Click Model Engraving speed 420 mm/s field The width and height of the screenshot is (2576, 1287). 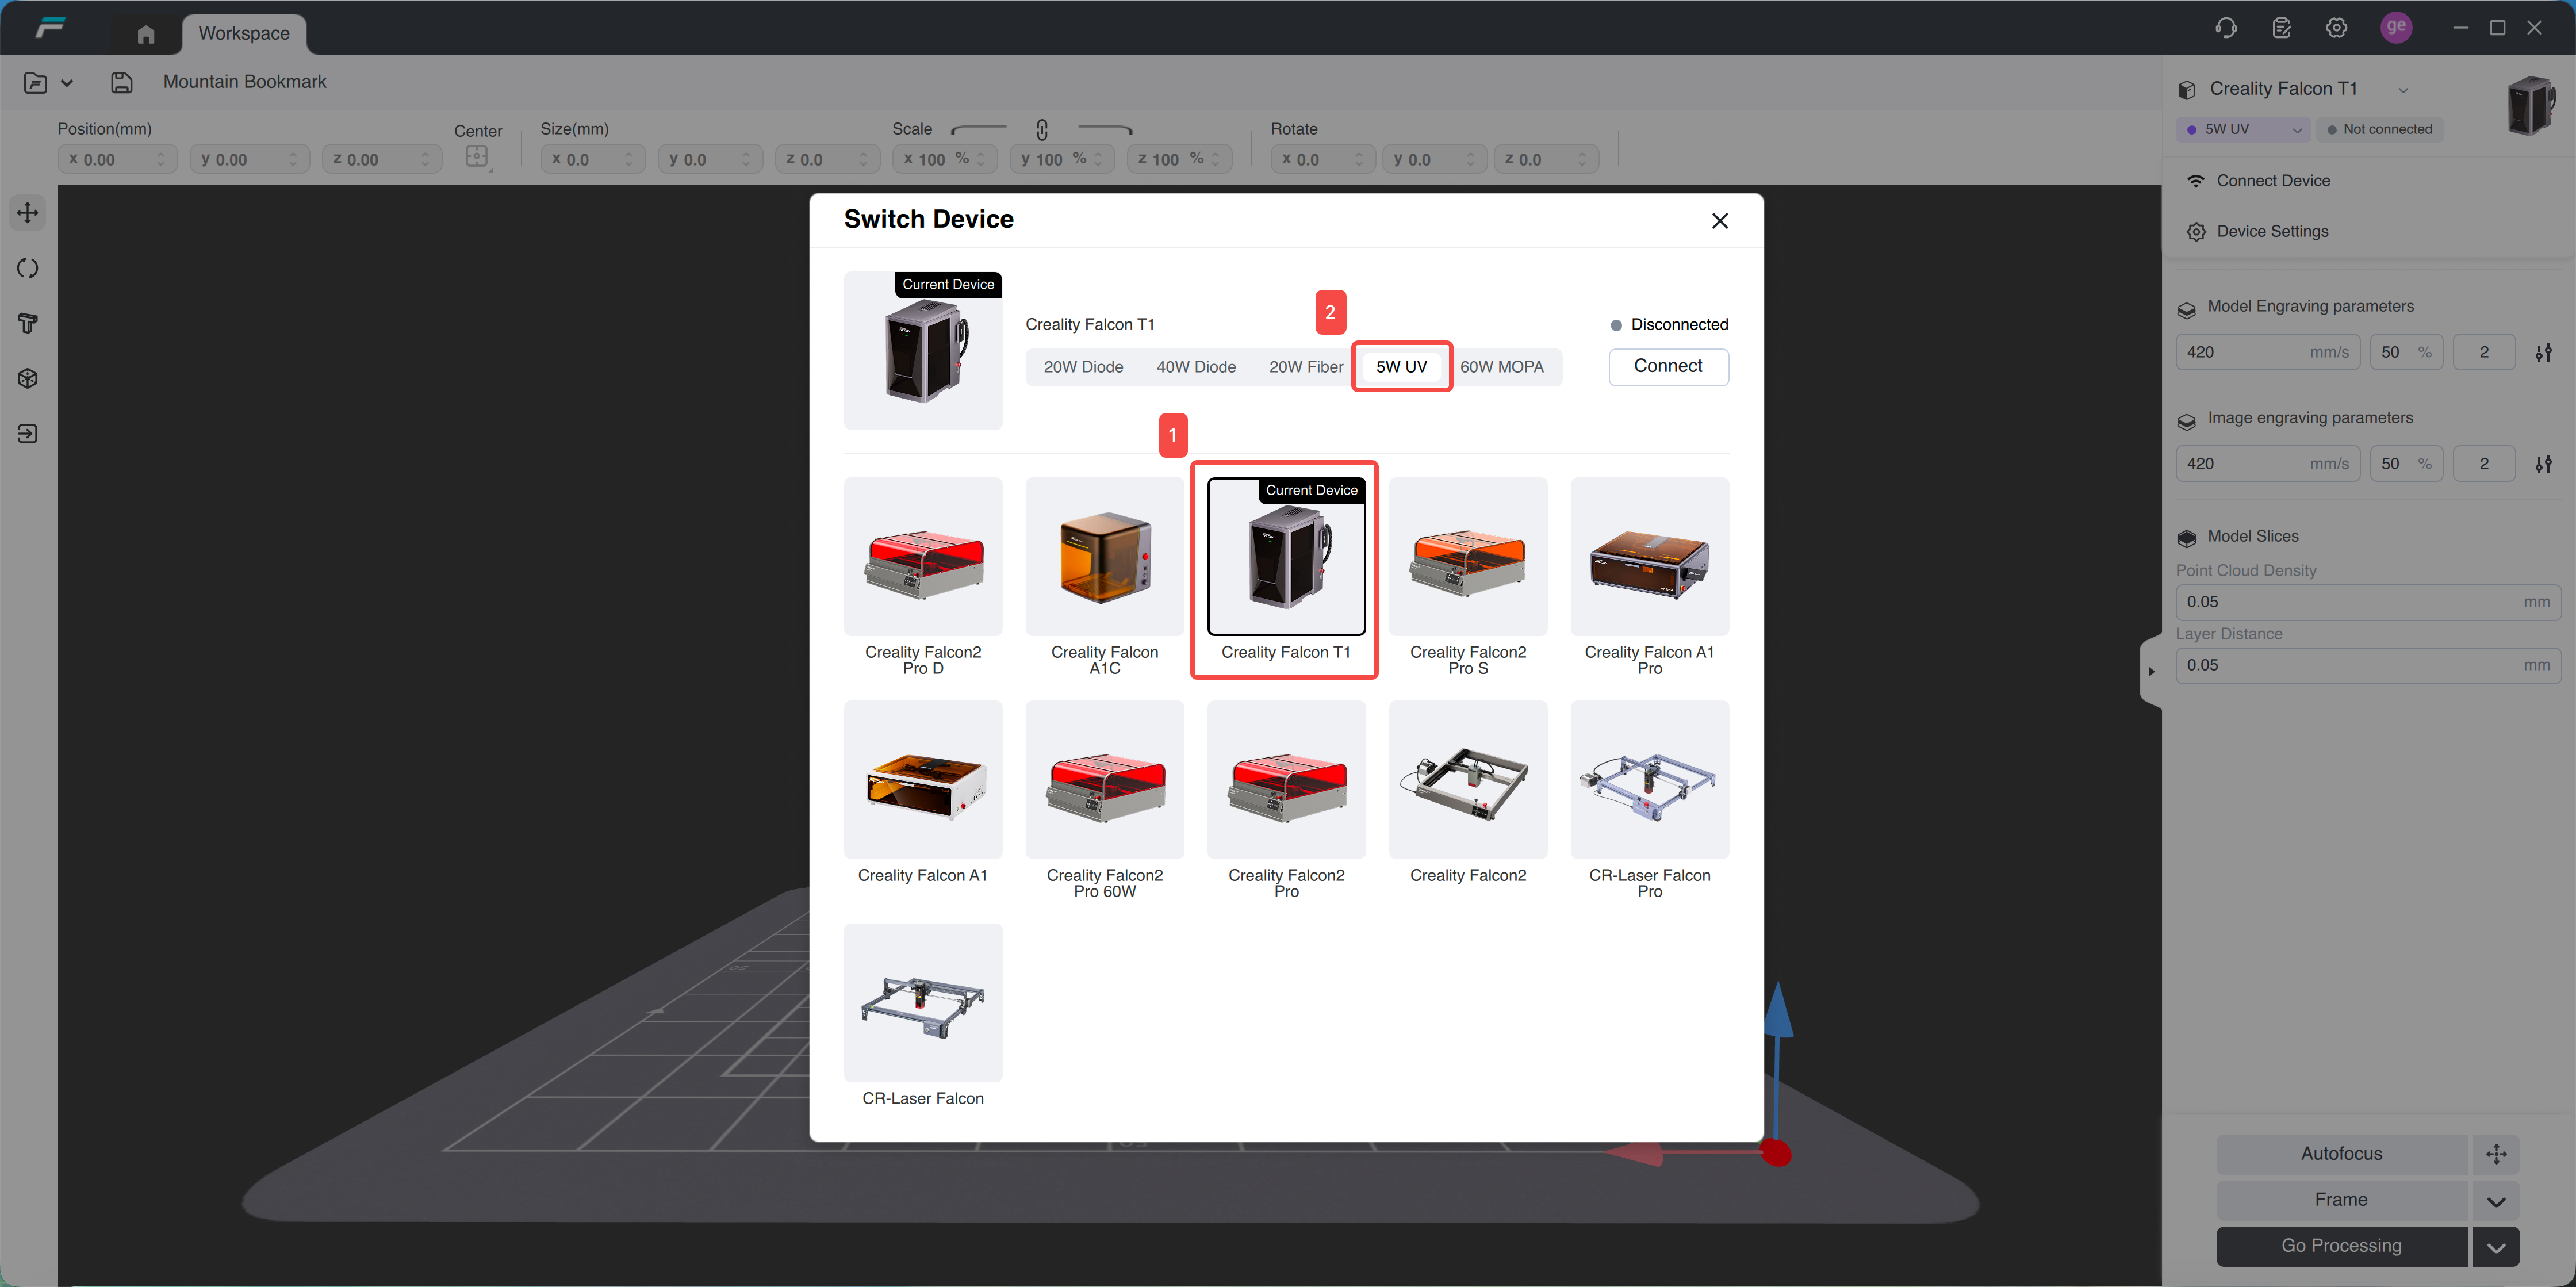2268,352
